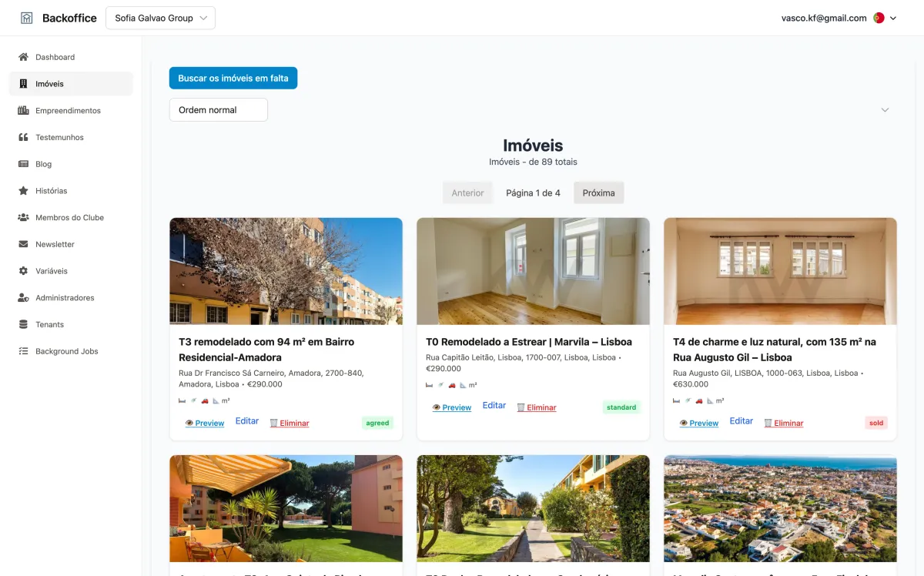Open the Tenants database icon

coord(23,324)
